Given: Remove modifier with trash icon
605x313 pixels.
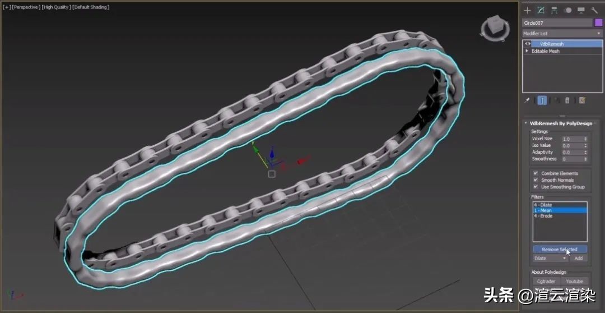Looking at the screenshot, I should 567,100.
